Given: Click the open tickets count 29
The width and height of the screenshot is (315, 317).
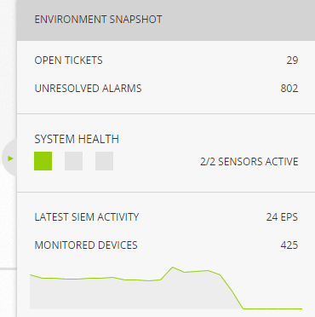Looking at the screenshot, I should coord(292,61).
